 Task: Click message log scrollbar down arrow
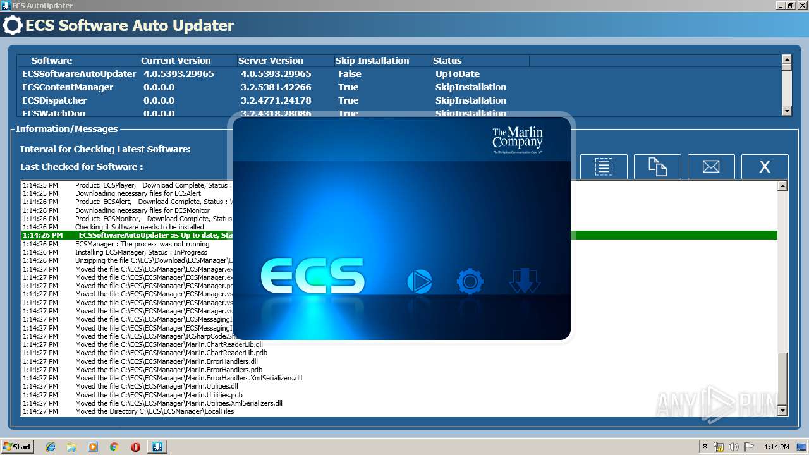782,411
